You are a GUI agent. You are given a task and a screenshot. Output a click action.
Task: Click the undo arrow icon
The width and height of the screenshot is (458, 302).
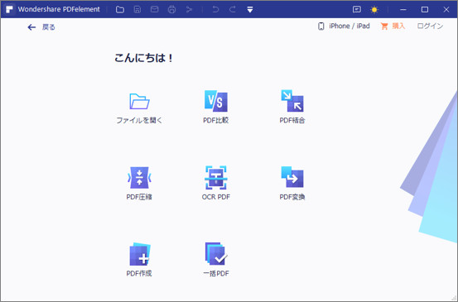pyautogui.click(x=215, y=9)
